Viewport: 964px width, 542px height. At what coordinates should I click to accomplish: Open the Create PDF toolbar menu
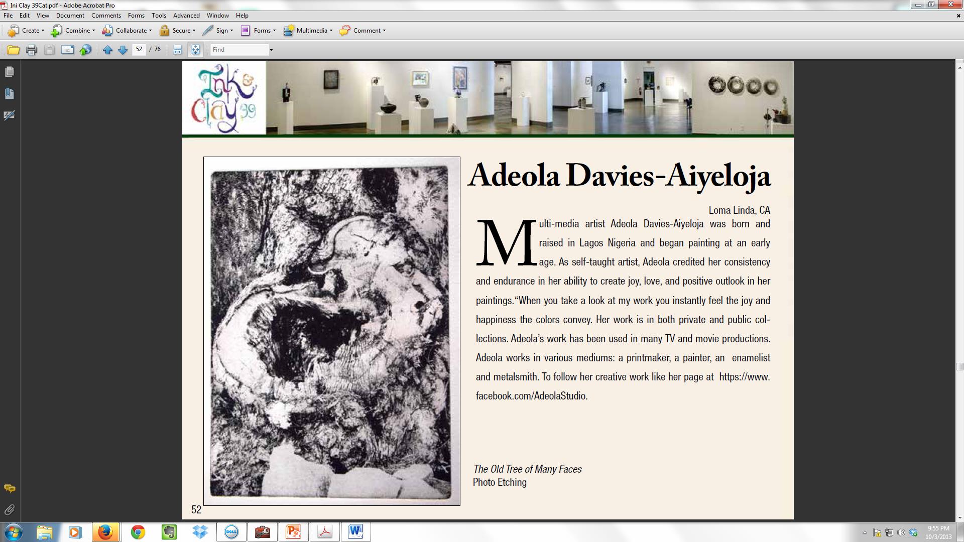coord(26,31)
